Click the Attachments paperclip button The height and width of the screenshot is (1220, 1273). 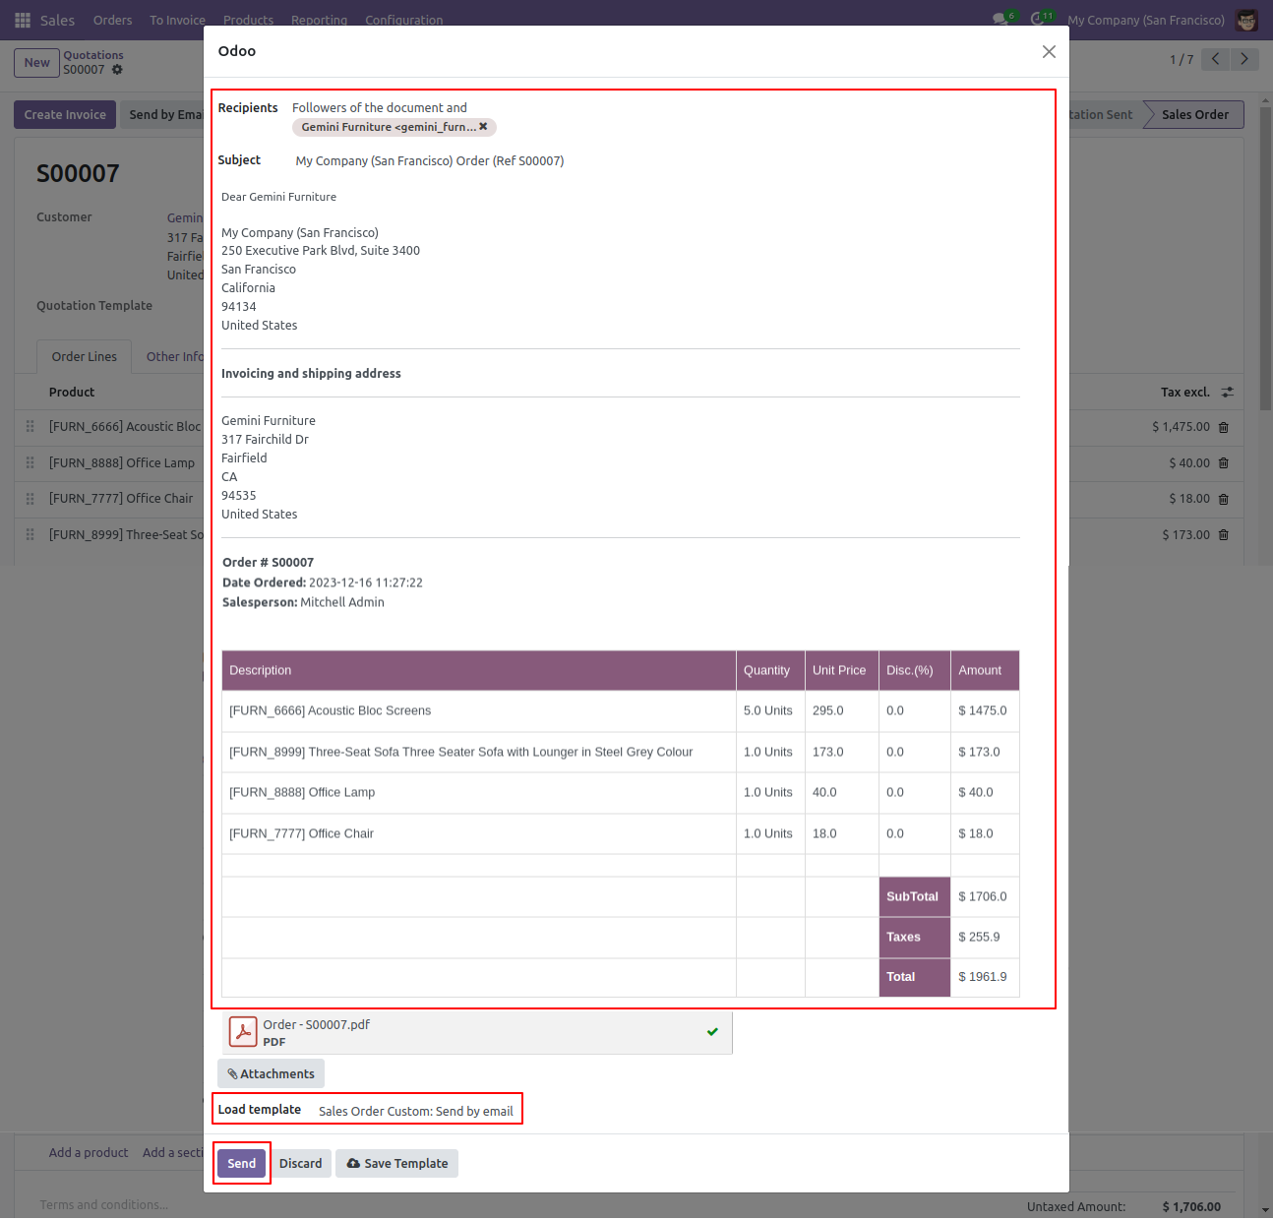pyautogui.click(x=271, y=1073)
